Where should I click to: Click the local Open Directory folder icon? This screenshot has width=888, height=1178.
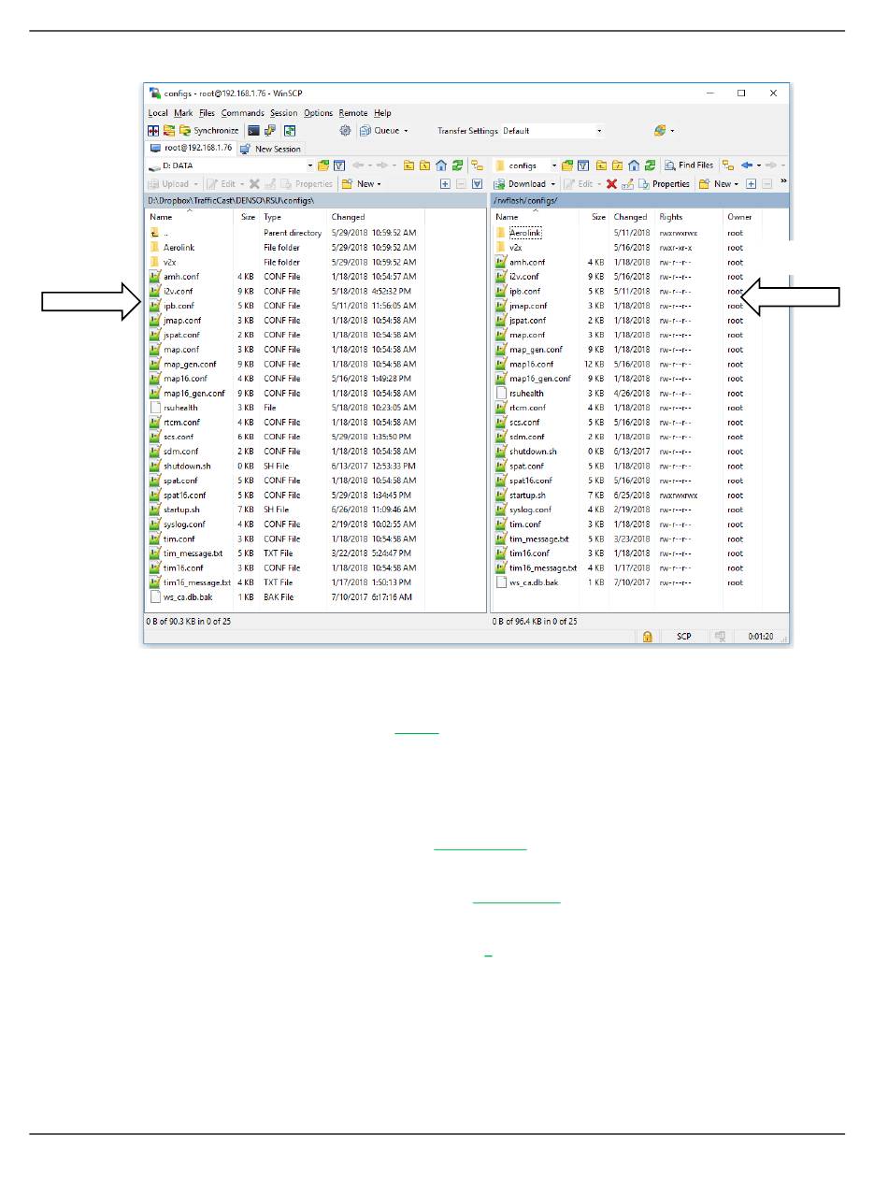[323, 165]
